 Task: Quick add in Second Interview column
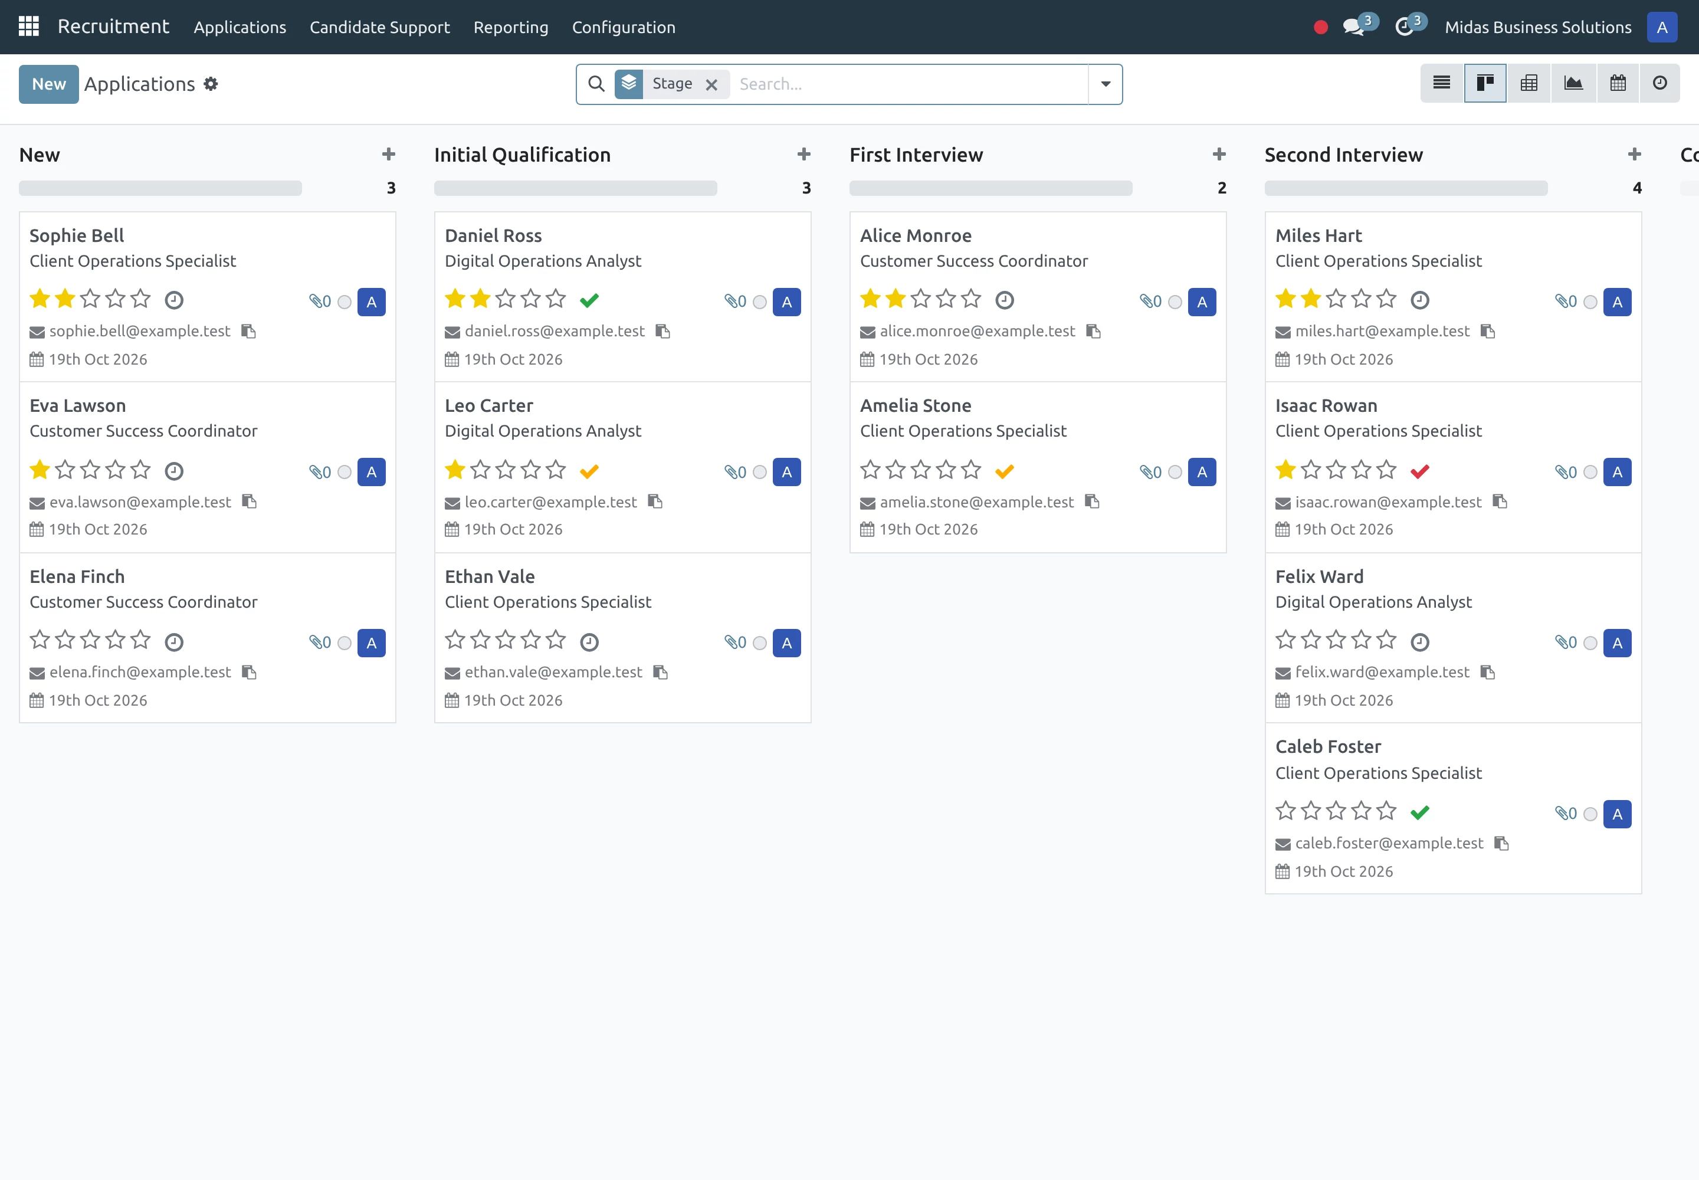pyautogui.click(x=1635, y=154)
